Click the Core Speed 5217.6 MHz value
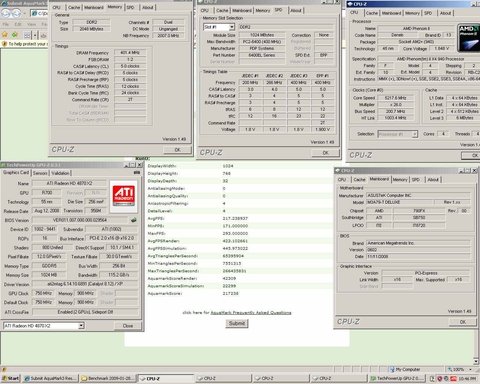The image size is (480, 384). point(395,98)
